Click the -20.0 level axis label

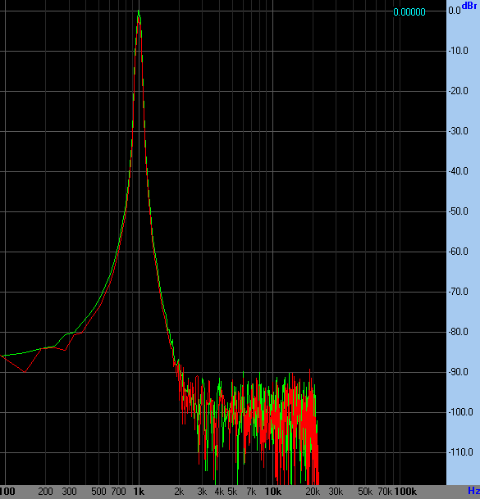point(459,91)
